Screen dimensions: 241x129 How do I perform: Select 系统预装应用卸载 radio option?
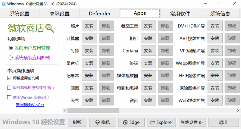click(x=11, y=58)
